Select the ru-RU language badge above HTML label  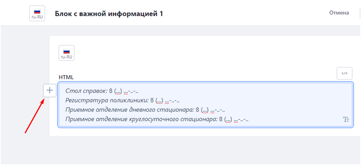click(x=66, y=53)
